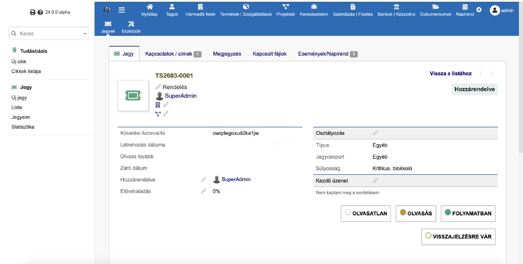Click the hamburger menu icon
This screenshot has width=523, height=264.
[x=121, y=10]
